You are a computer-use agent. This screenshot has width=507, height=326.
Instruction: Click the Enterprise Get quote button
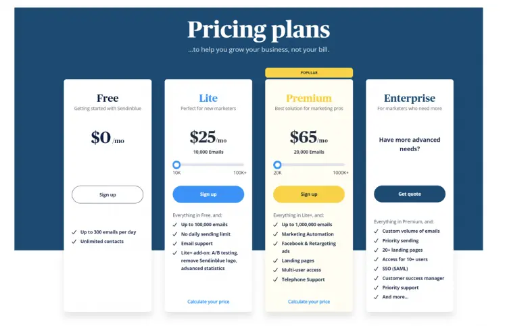click(x=410, y=194)
